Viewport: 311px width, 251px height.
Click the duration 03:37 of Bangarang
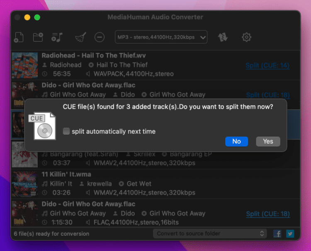point(61,163)
